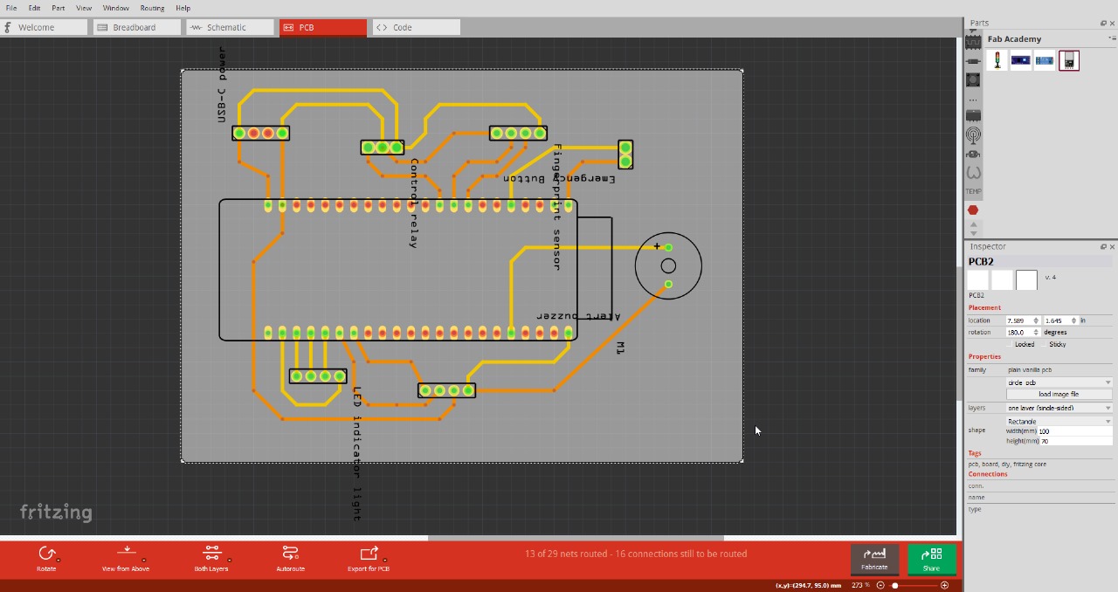The width and height of the screenshot is (1118, 592).
Task: Open the resistor-shaped parts bin
Action: point(973,61)
